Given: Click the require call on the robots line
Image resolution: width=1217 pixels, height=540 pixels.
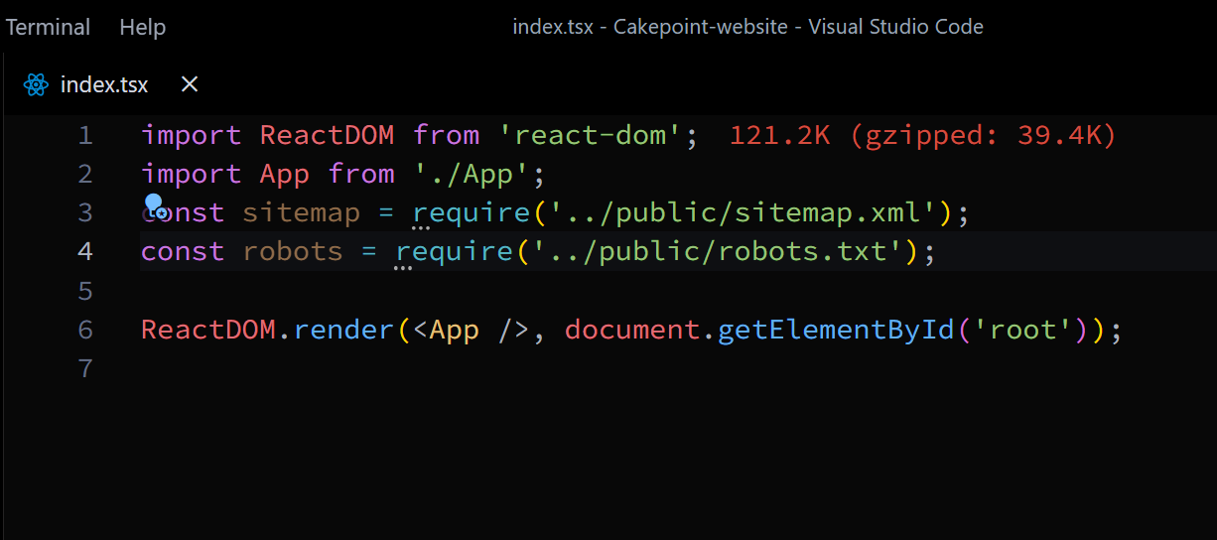Looking at the screenshot, I should (456, 251).
